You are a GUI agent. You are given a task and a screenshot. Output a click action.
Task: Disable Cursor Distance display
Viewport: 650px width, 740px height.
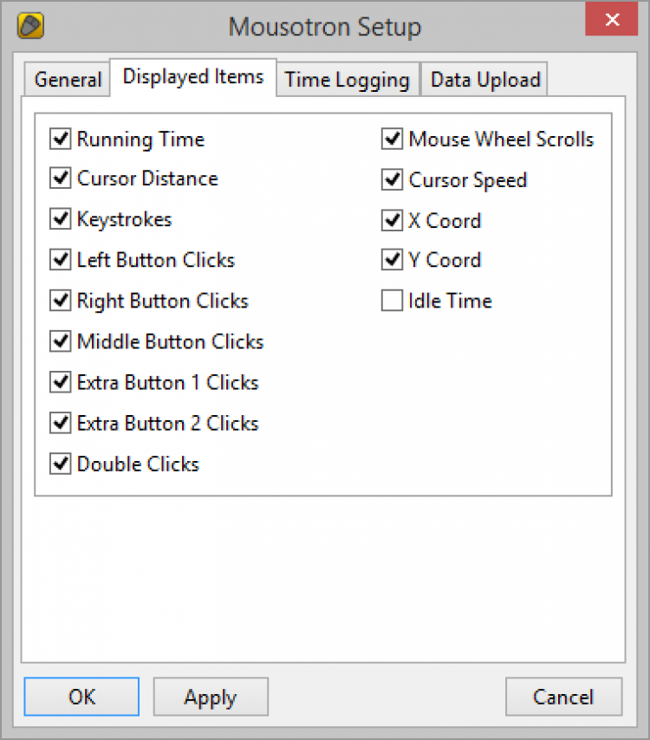coord(61,179)
